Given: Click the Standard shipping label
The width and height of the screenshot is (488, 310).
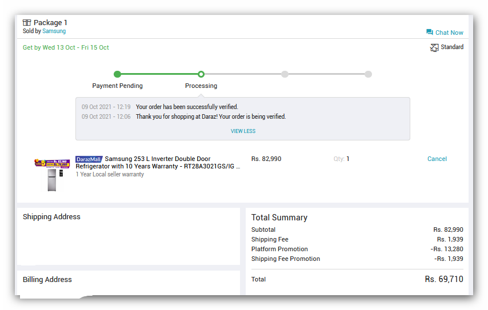Looking at the screenshot, I should pyautogui.click(x=452, y=47).
